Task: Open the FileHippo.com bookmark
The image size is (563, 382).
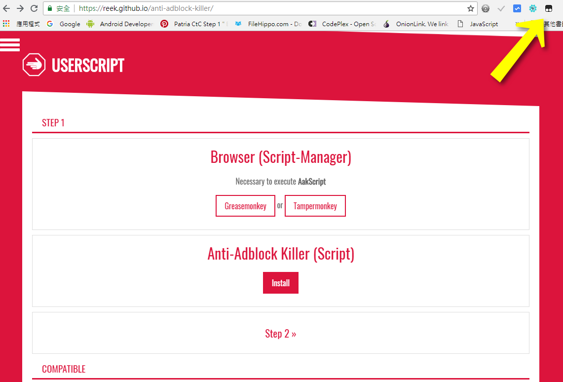Action: click(268, 24)
